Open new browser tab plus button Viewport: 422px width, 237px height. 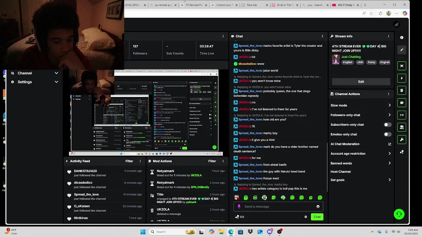coord(365,5)
